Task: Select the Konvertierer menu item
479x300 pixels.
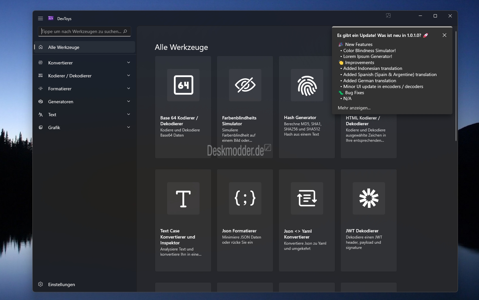Action: (x=85, y=63)
